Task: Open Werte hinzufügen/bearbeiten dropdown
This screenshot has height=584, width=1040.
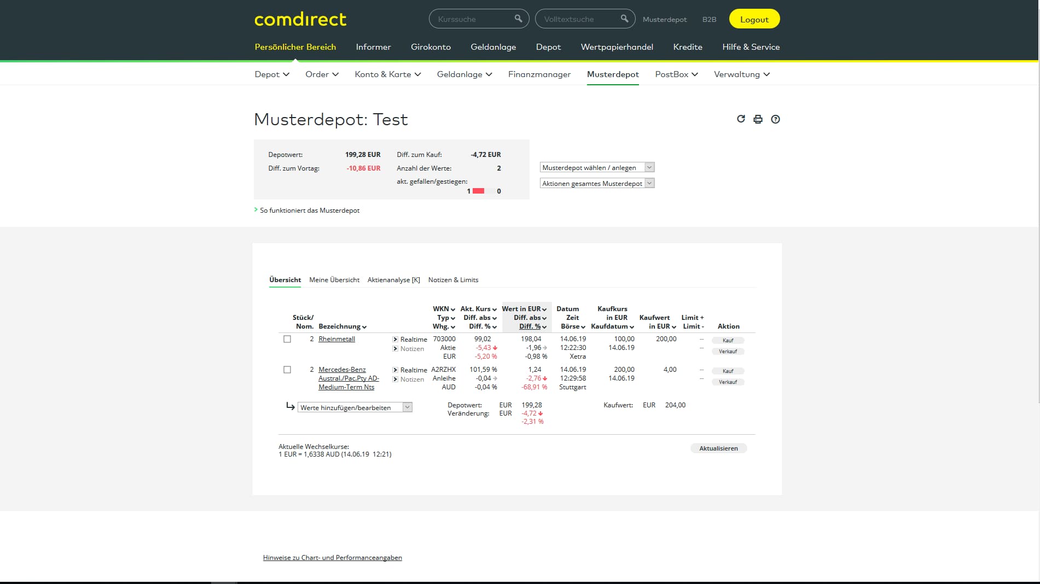Action: pyautogui.click(x=355, y=407)
